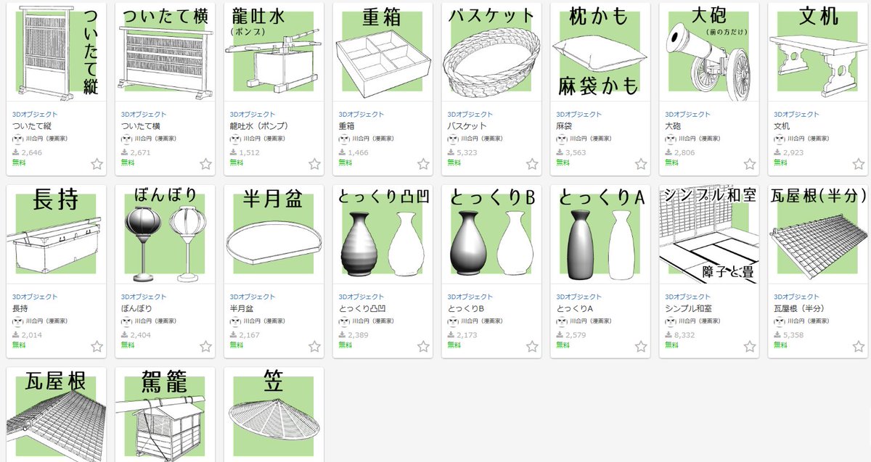Toggle the favorite star on バスケット
871x462 pixels.
point(532,164)
